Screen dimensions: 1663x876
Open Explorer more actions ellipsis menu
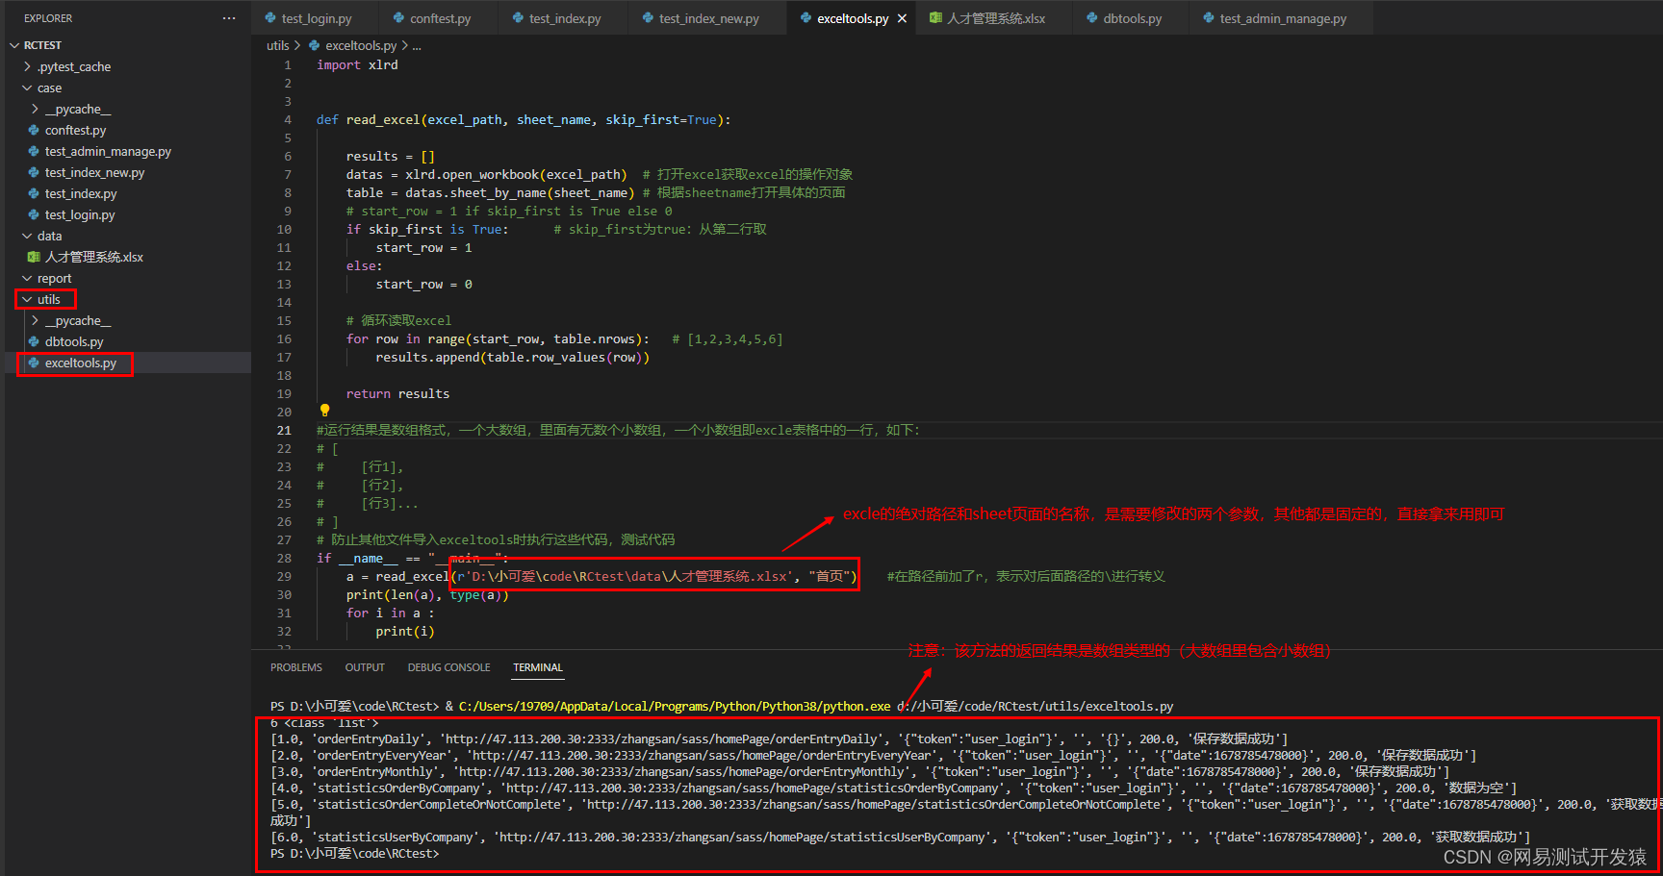pos(228,18)
